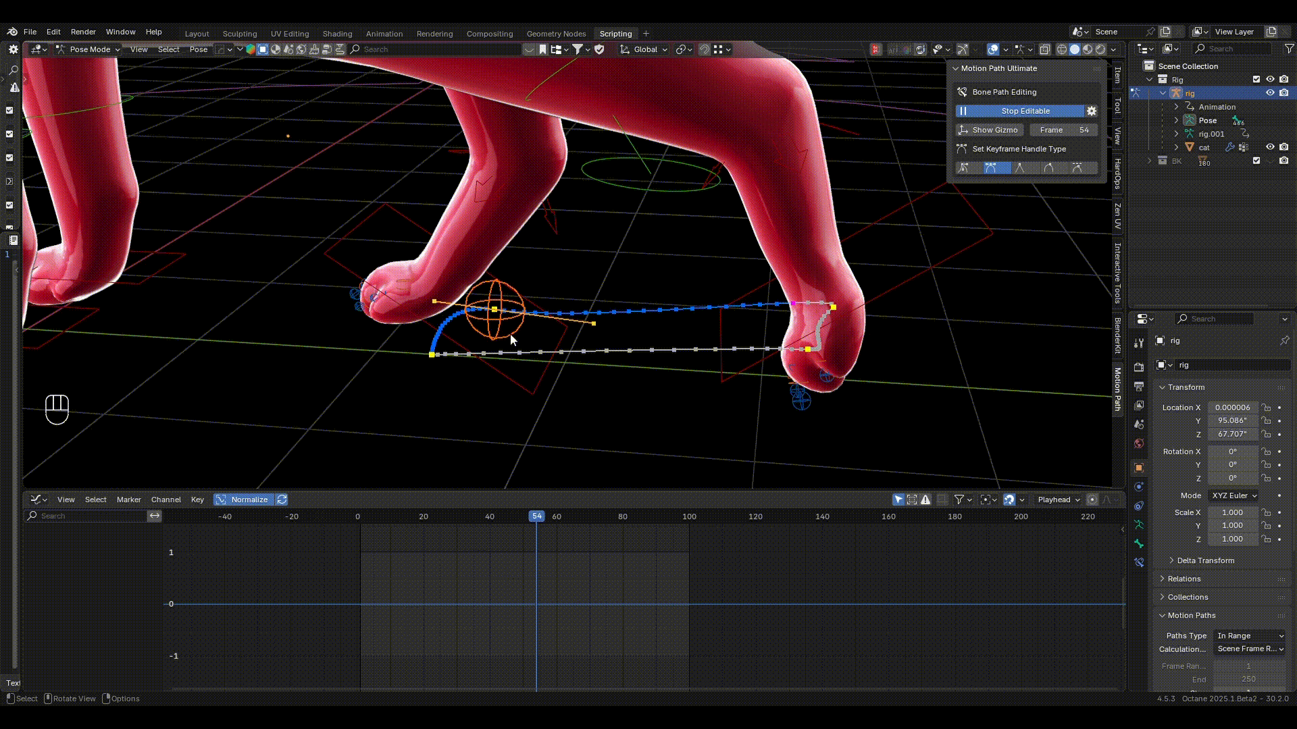Open the Render menu

[x=83, y=32]
